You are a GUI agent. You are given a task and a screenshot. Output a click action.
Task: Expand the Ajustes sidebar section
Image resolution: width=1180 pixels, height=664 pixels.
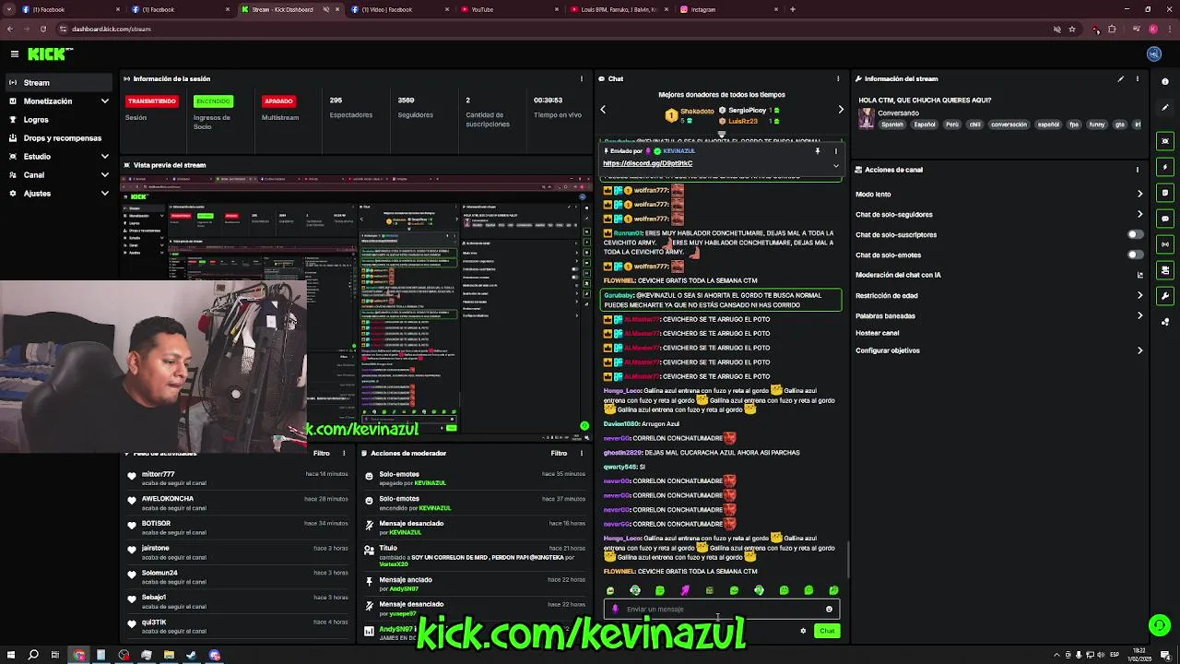(104, 194)
